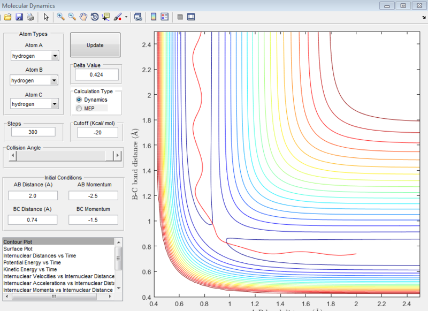Screen dimensions: 428x311
Task: Activate the Zoom Out magnifier tool
Action: 72,17
